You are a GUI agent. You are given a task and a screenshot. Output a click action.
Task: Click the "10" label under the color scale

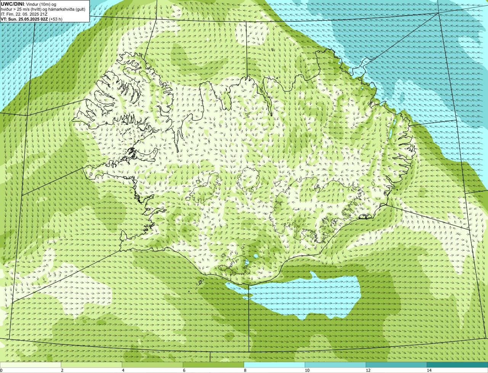tap(307, 370)
